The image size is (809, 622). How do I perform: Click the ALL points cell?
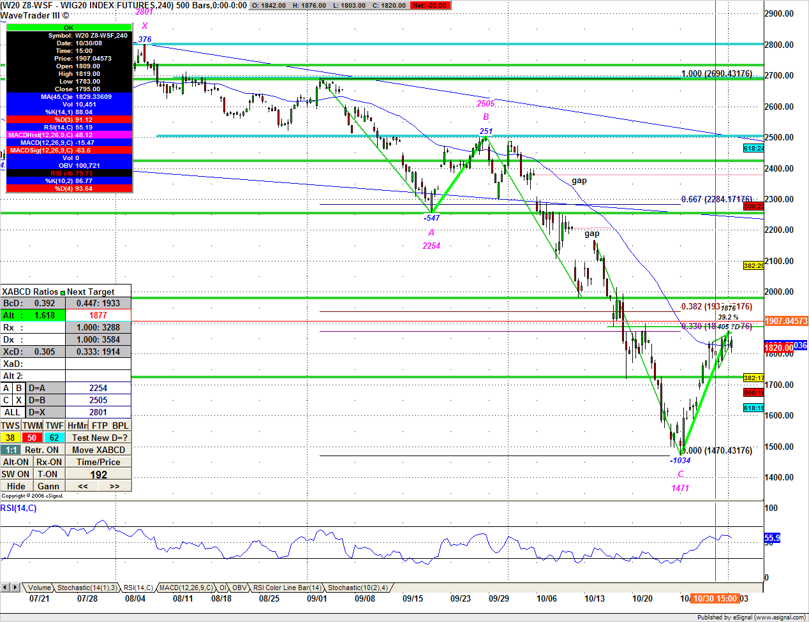[13, 412]
